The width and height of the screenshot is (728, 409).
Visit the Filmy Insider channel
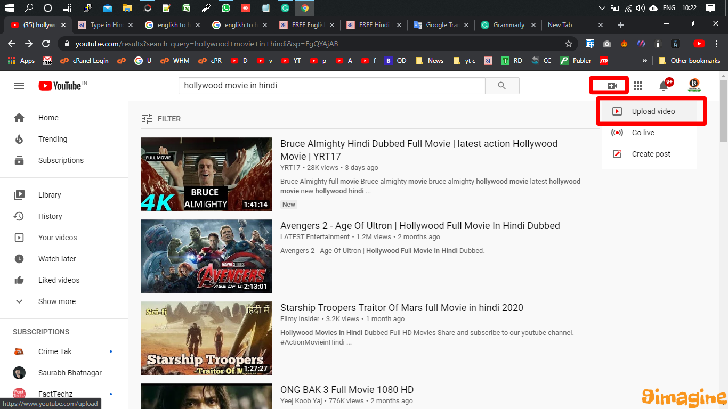point(300,319)
